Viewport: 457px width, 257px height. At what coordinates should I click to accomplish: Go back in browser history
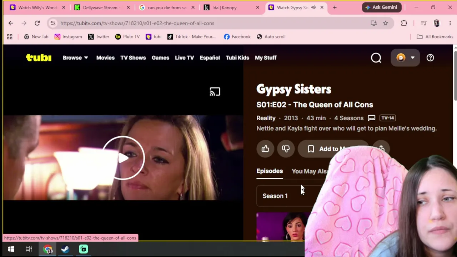[11, 23]
